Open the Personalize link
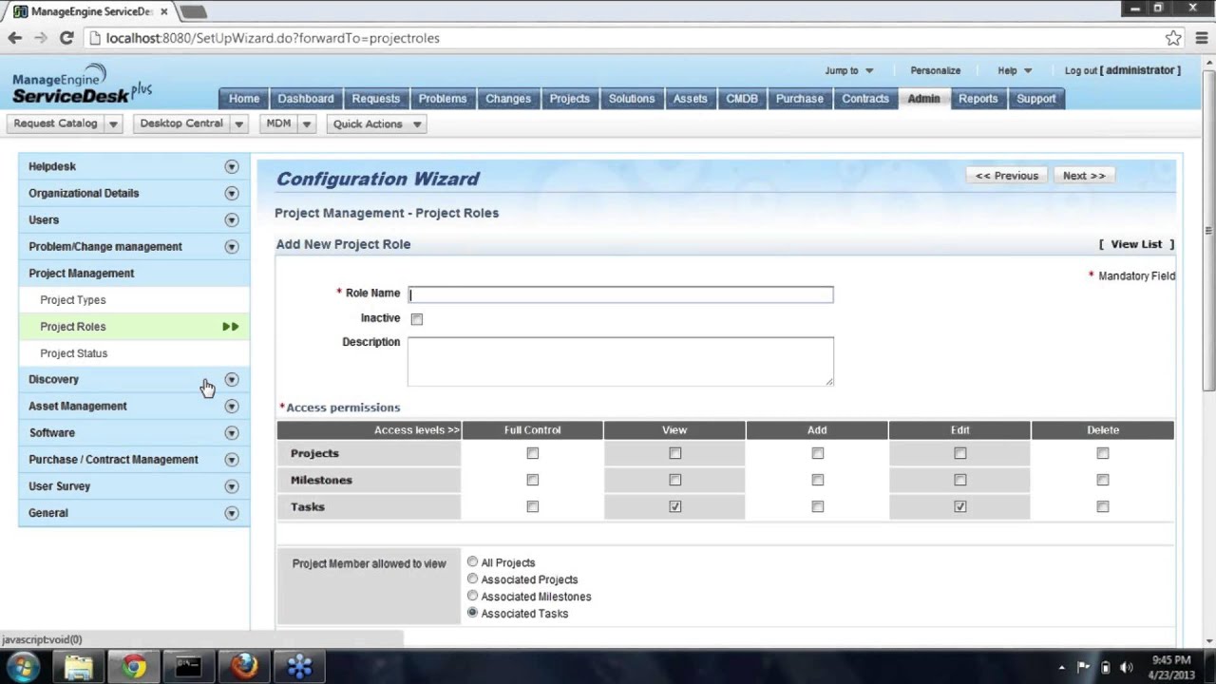The width and height of the screenshot is (1216, 684). pos(936,70)
